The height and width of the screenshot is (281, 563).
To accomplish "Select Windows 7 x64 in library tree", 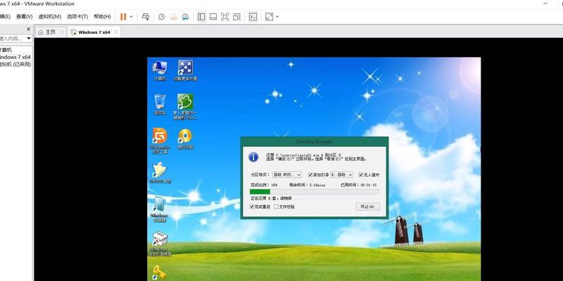I will [15, 57].
